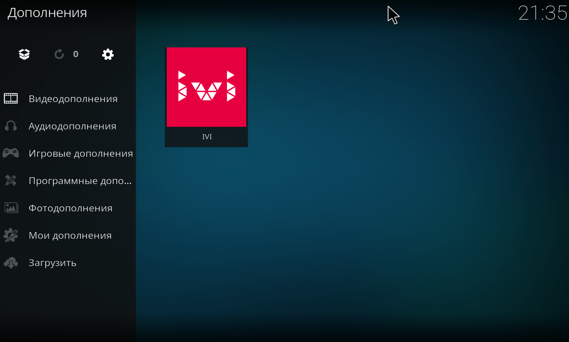The image size is (569, 342).
Task: Open Игровые дополнения category
Action: click(x=81, y=153)
